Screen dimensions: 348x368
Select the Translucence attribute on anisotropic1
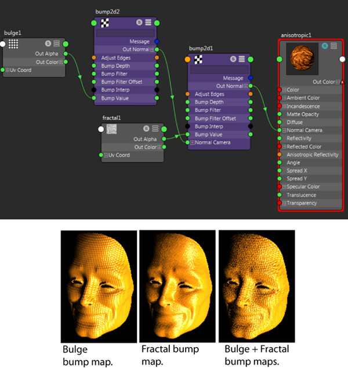tap(311, 195)
